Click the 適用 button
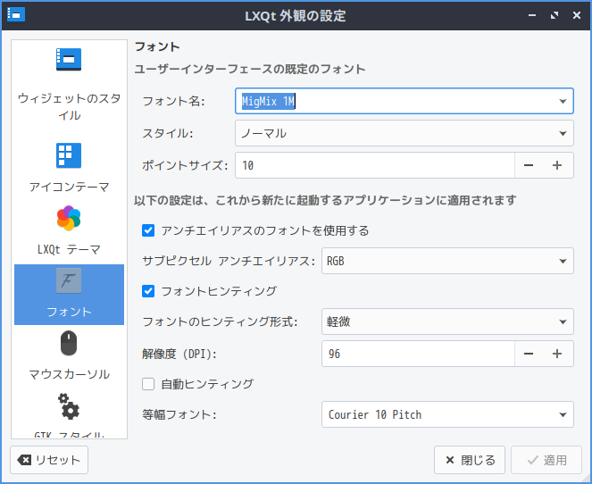592x484 pixels. [546, 460]
